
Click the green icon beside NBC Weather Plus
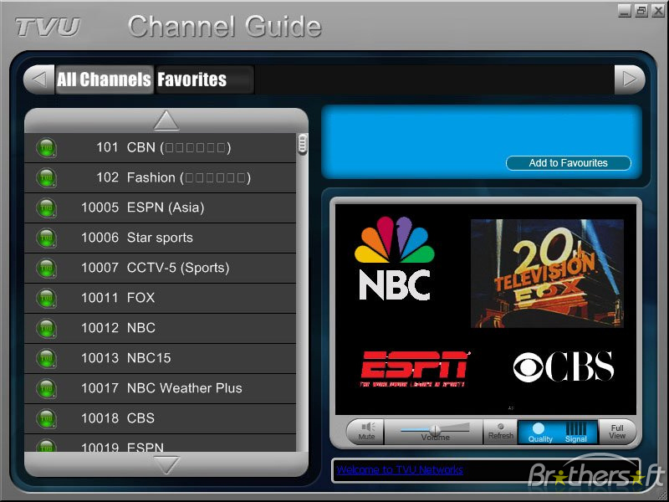coord(47,388)
